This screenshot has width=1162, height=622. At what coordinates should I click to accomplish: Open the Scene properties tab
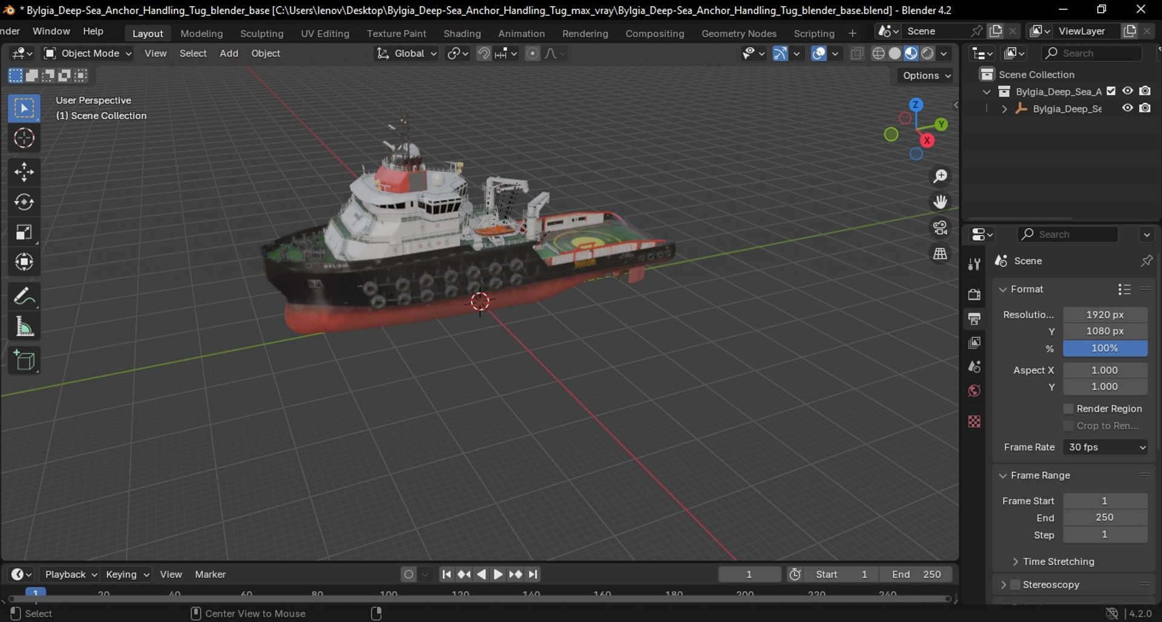(x=974, y=367)
